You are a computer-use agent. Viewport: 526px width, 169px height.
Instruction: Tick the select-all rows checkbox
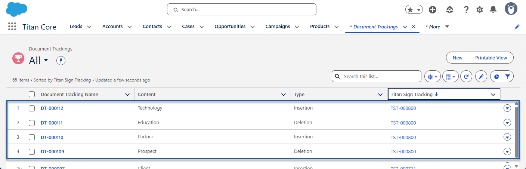pyautogui.click(x=32, y=95)
